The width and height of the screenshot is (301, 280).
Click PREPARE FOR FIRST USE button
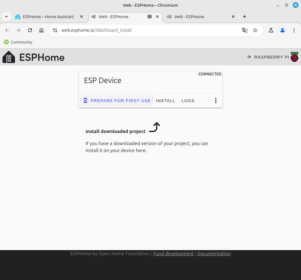pyautogui.click(x=117, y=101)
